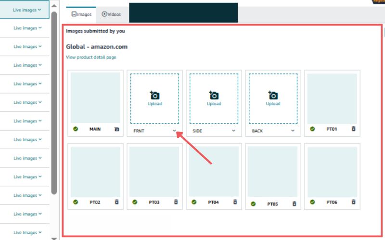
Task: Click the Upload link in the FRNT slot
Action: 154,104
